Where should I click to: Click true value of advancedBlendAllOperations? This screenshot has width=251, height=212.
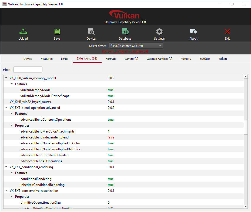tap(111, 161)
